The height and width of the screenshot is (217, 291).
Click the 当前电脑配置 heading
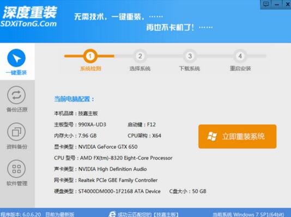click(x=74, y=99)
